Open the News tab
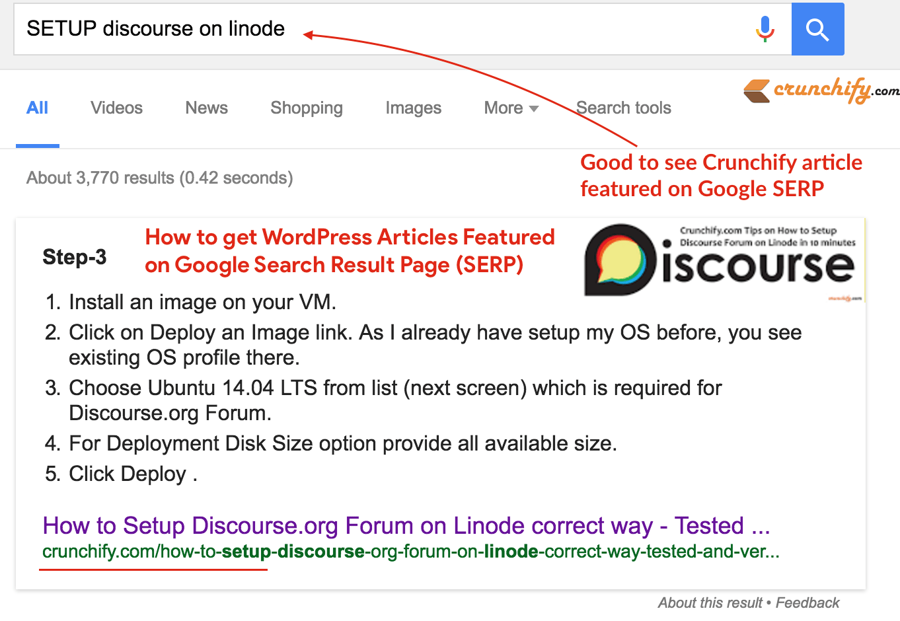The width and height of the screenshot is (900, 621). 206,108
